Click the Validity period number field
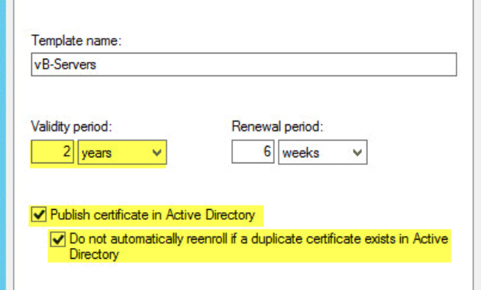 [x=53, y=152]
